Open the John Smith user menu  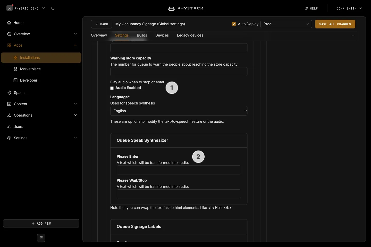[x=349, y=8]
